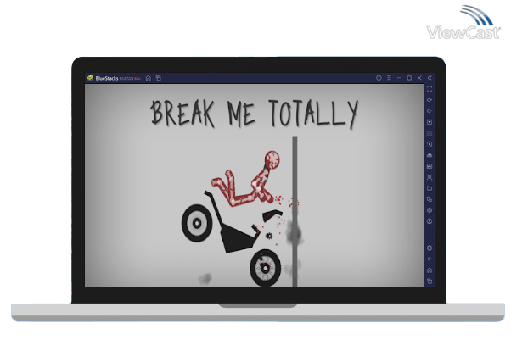Screen dimensions: 511x351
Task: Click the BREAK ME TOTALLY game title
Action: 254,114
